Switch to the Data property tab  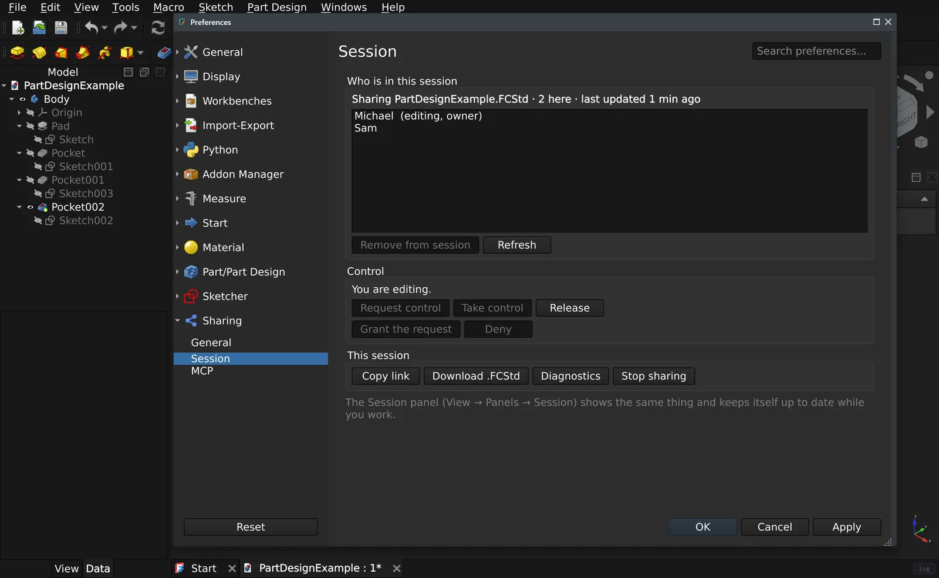(x=98, y=569)
